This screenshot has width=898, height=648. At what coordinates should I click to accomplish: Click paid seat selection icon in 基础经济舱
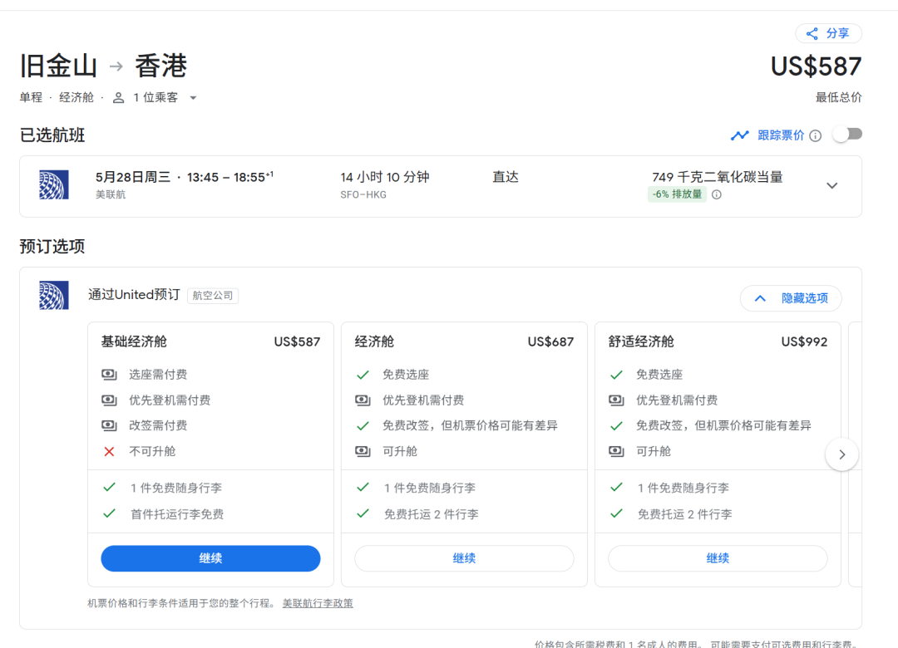click(x=109, y=375)
